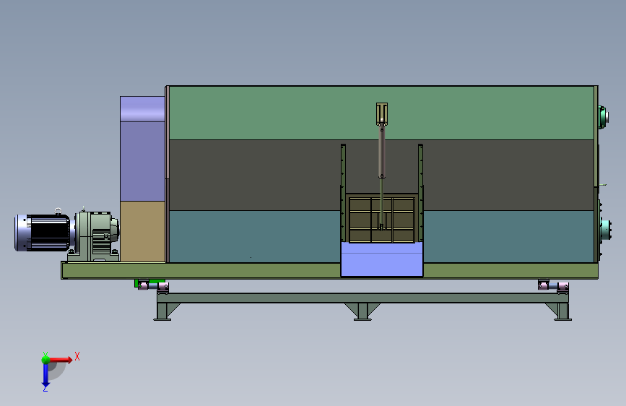Select the black electric motor body
626x406 pixels.
pos(43,233)
